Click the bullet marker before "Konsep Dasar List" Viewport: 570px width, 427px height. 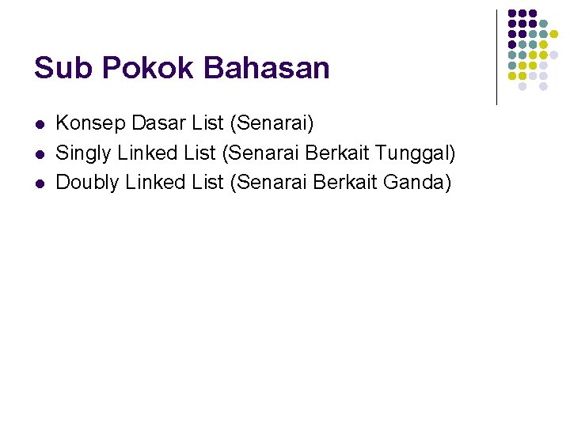40,125
